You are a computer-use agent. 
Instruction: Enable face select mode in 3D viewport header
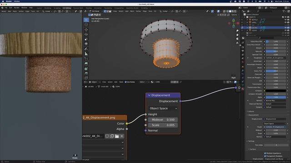[110, 11]
